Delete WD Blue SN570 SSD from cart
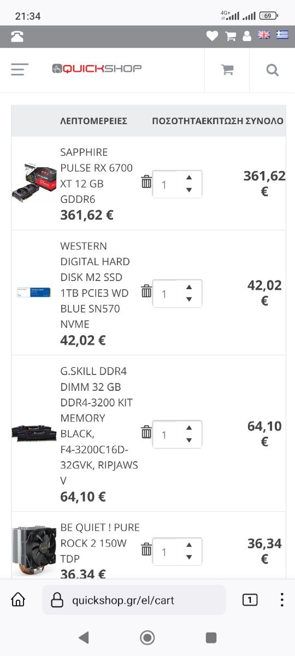Viewport: 295px width, 656px height. pyautogui.click(x=146, y=291)
